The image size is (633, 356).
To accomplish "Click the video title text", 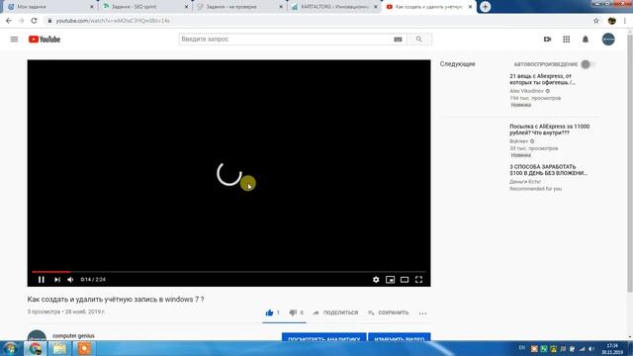I will pos(116,299).
